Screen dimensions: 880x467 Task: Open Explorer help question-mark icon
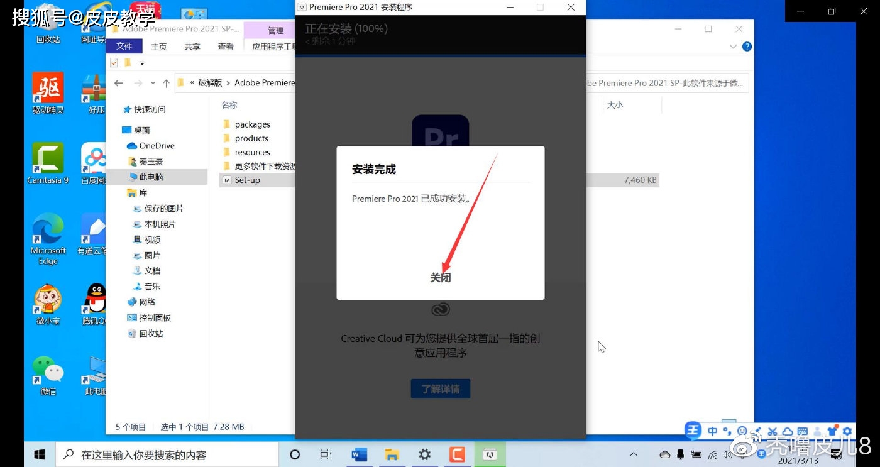click(747, 47)
